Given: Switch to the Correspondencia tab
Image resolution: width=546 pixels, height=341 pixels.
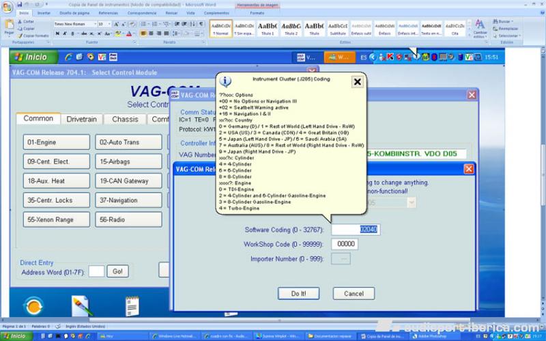Looking at the screenshot, I should point(142,13).
